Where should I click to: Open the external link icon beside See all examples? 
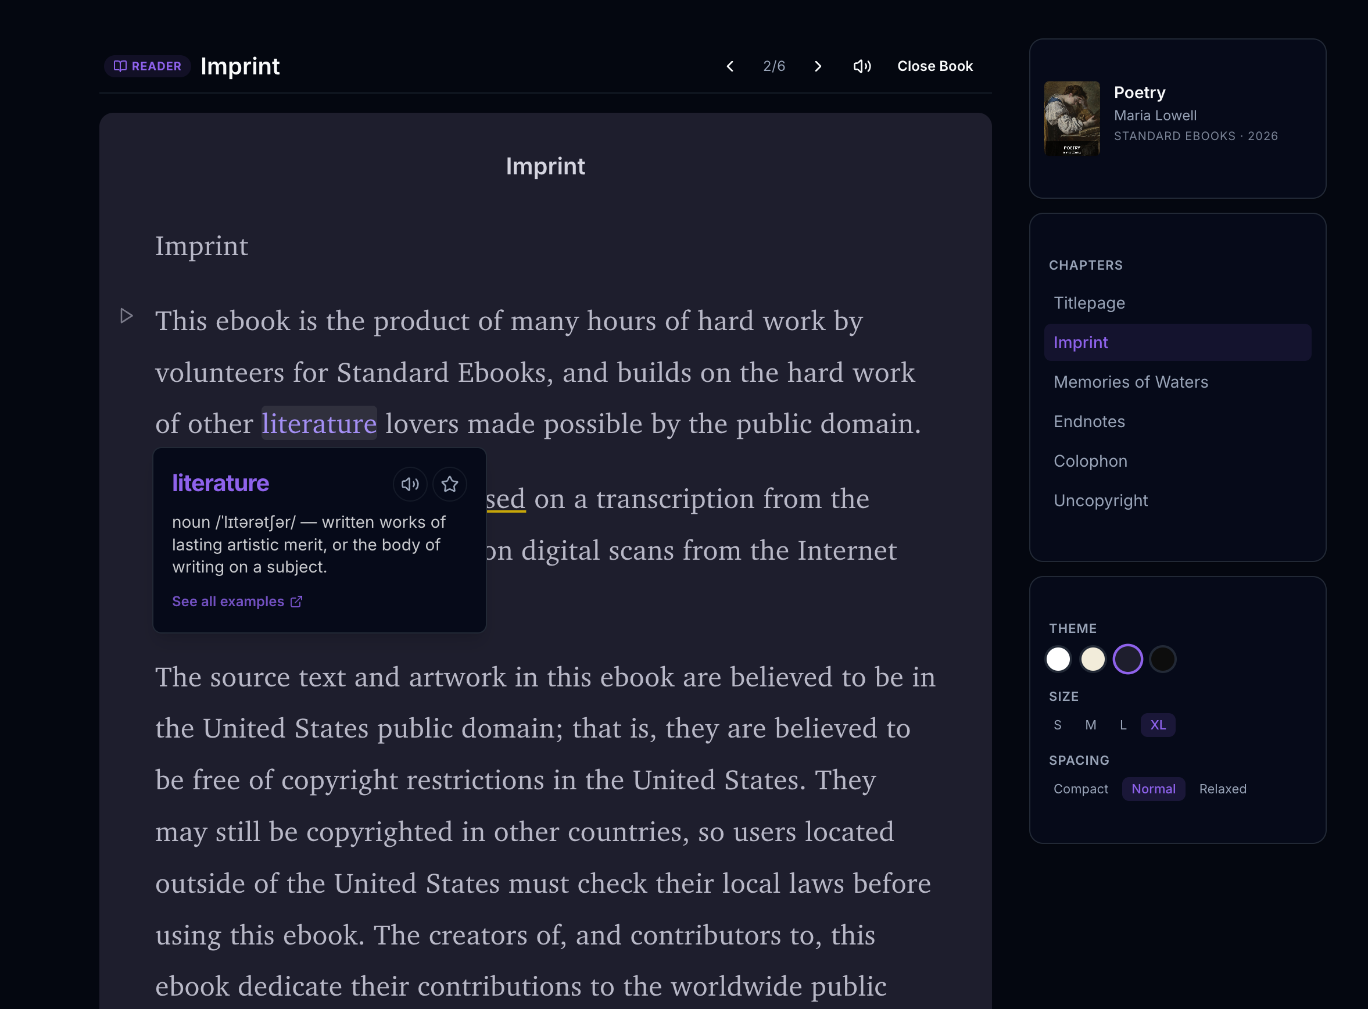click(x=296, y=602)
